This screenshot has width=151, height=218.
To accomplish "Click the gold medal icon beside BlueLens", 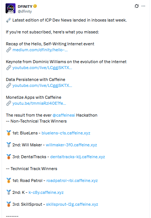I will [x=9, y=133].
